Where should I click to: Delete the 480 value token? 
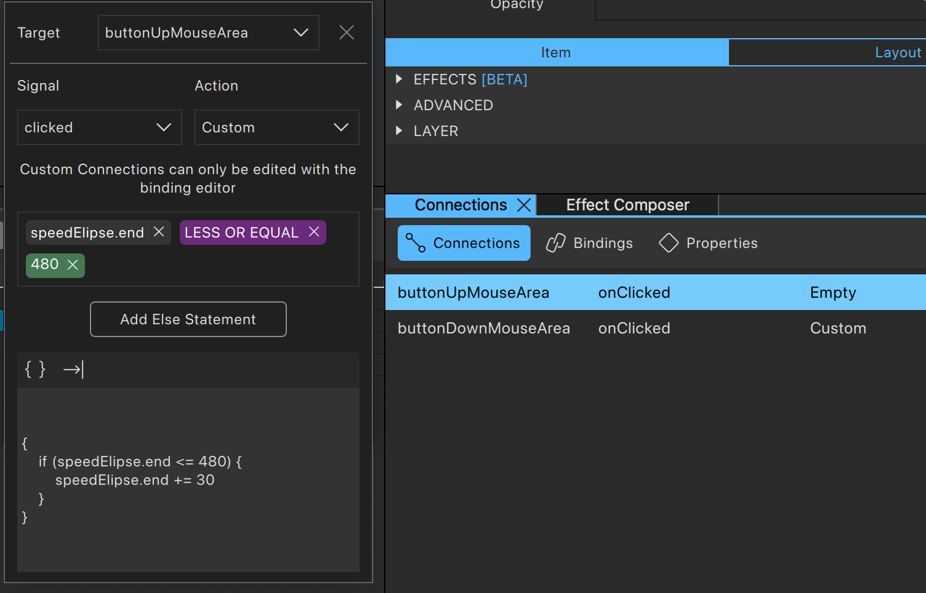coord(73,265)
